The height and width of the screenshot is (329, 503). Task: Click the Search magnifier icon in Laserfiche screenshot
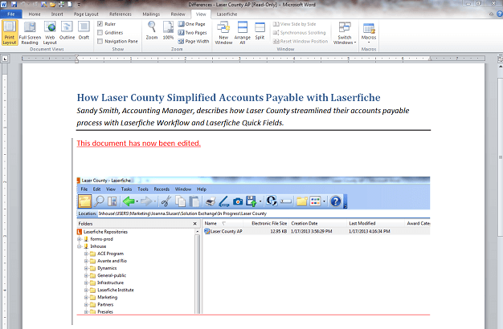click(99, 201)
